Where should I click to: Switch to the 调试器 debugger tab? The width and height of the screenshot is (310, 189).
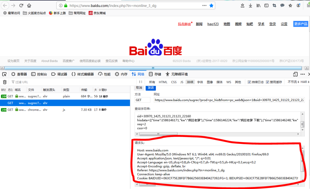click(59, 74)
